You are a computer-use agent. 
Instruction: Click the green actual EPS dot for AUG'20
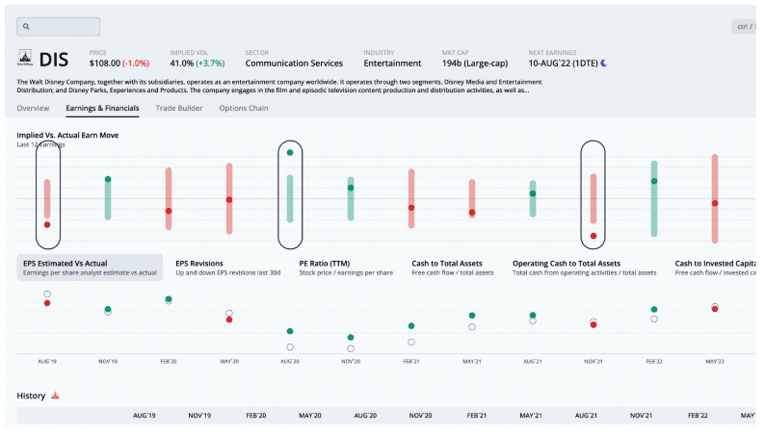coord(290,331)
